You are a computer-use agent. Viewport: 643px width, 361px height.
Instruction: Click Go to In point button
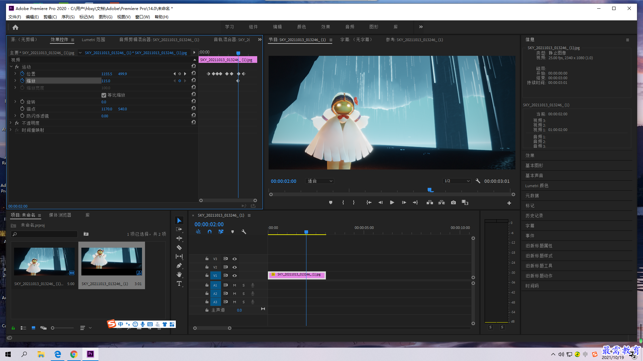coord(369,203)
